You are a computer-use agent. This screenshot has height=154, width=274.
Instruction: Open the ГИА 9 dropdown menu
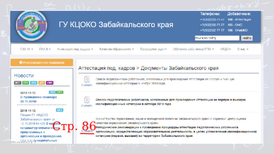tap(45, 49)
